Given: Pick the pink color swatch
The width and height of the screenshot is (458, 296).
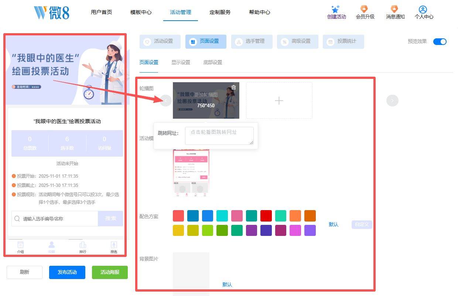Looking at the screenshot, I should pyautogui.click(x=237, y=216).
